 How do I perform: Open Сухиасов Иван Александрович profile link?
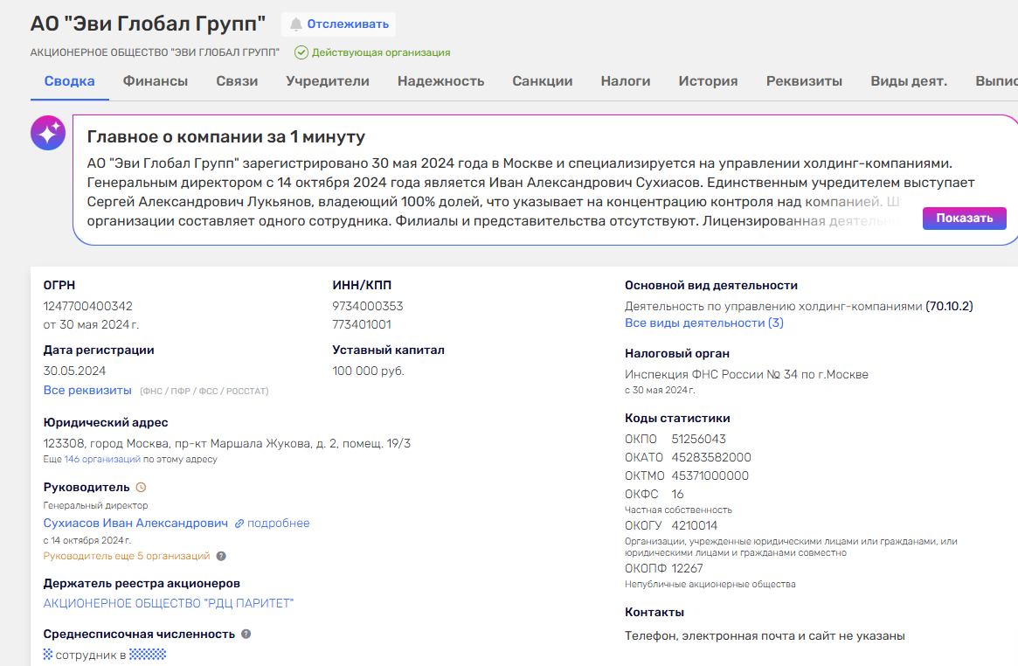pyautogui.click(x=135, y=524)
